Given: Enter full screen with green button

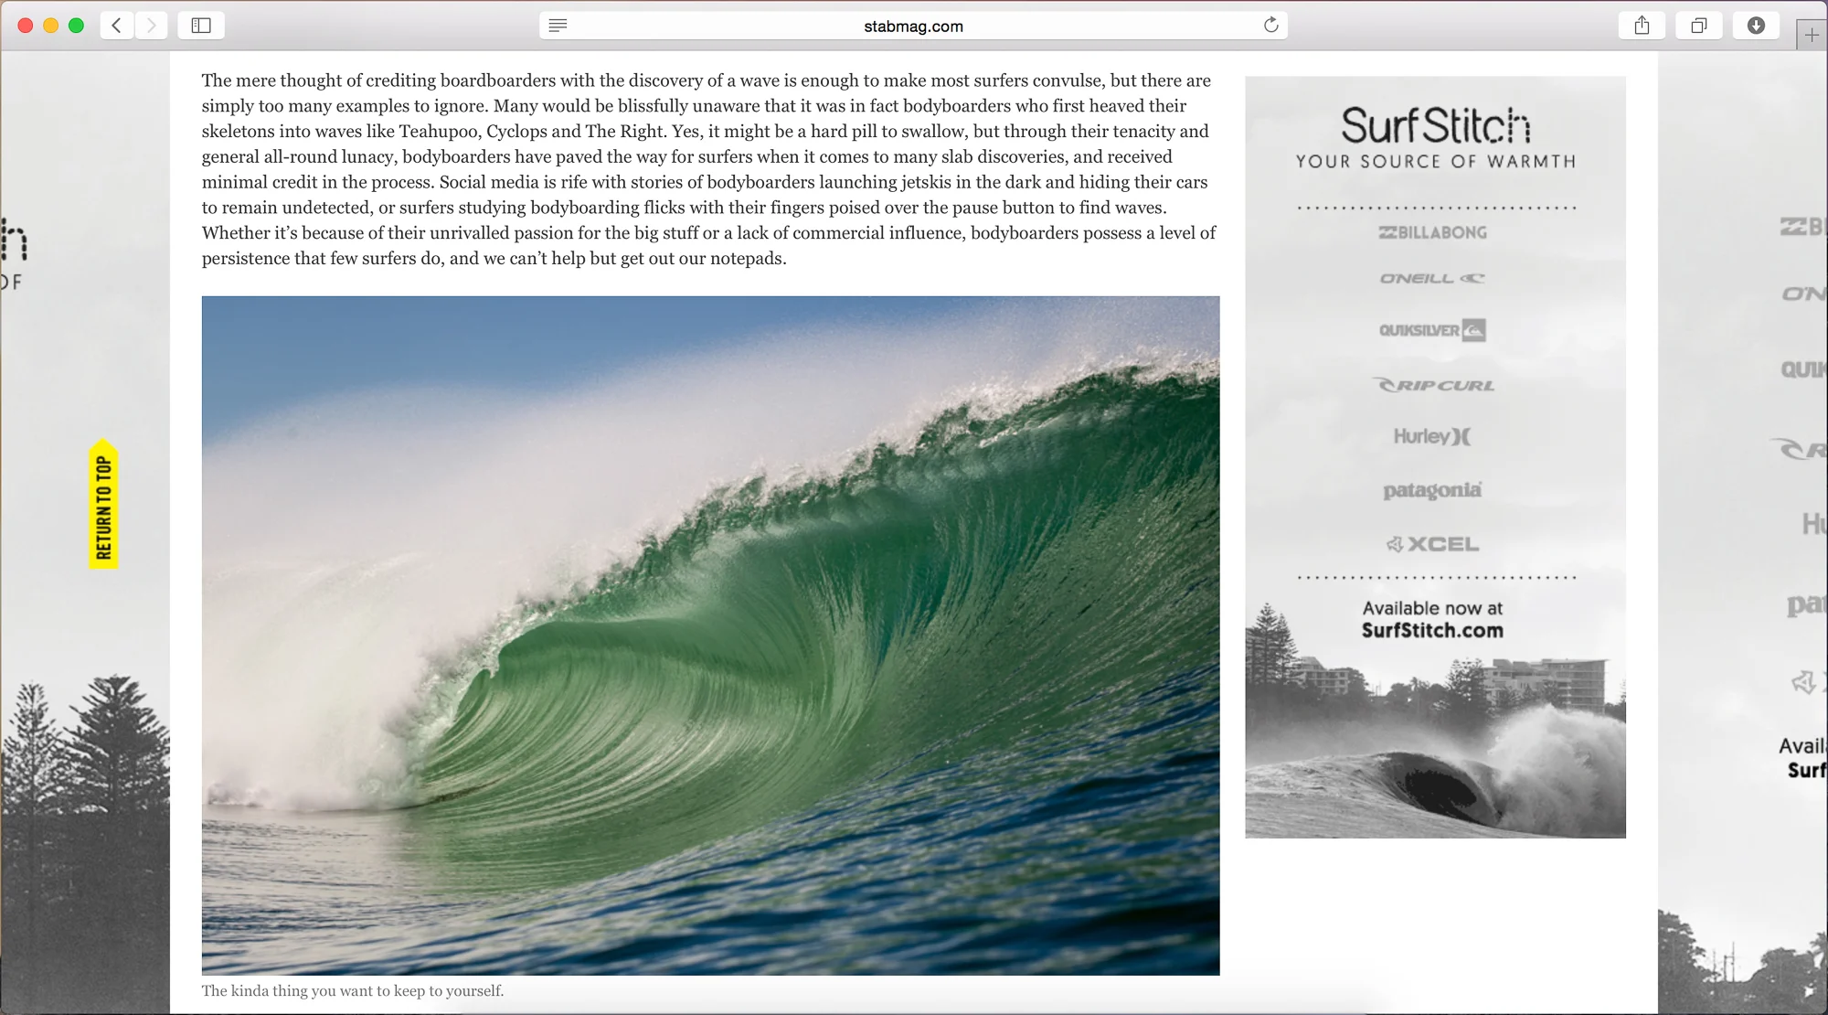Looking at the screenshot, I should pyautogui.click(x=77, y=26).
